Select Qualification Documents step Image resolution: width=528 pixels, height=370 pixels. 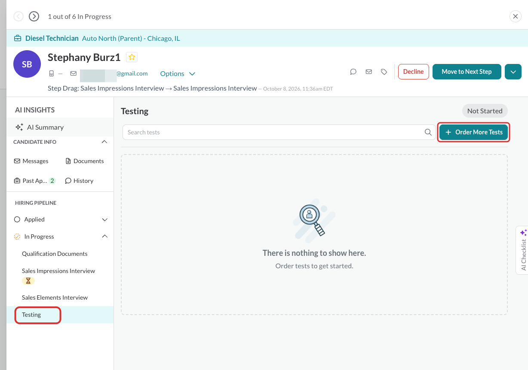(55, 254)
